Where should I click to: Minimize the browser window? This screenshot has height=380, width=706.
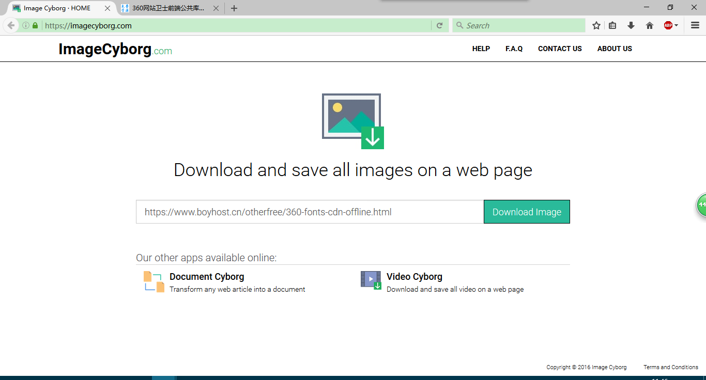(x=647, y=7)
